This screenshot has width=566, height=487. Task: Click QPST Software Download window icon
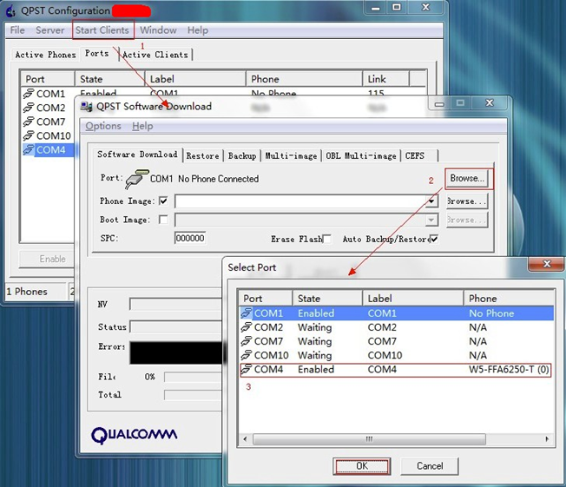(84, 107)
